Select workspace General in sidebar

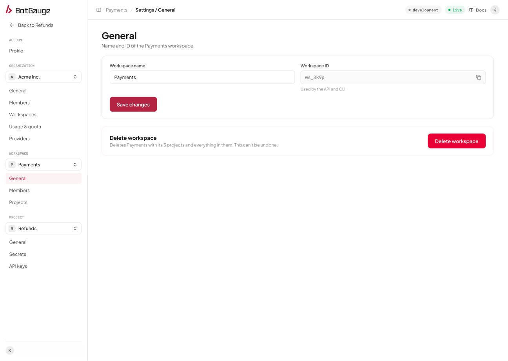coord(44,179)
